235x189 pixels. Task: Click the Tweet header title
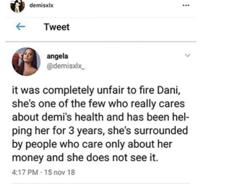(x=57, y=27)
